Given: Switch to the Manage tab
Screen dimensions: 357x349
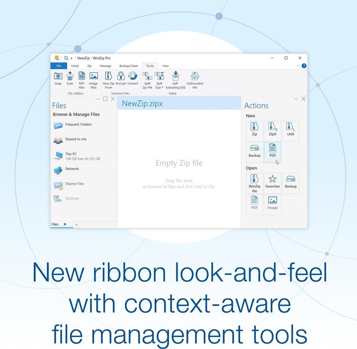Looking at the screenshot, I should (x=106, y=66).
